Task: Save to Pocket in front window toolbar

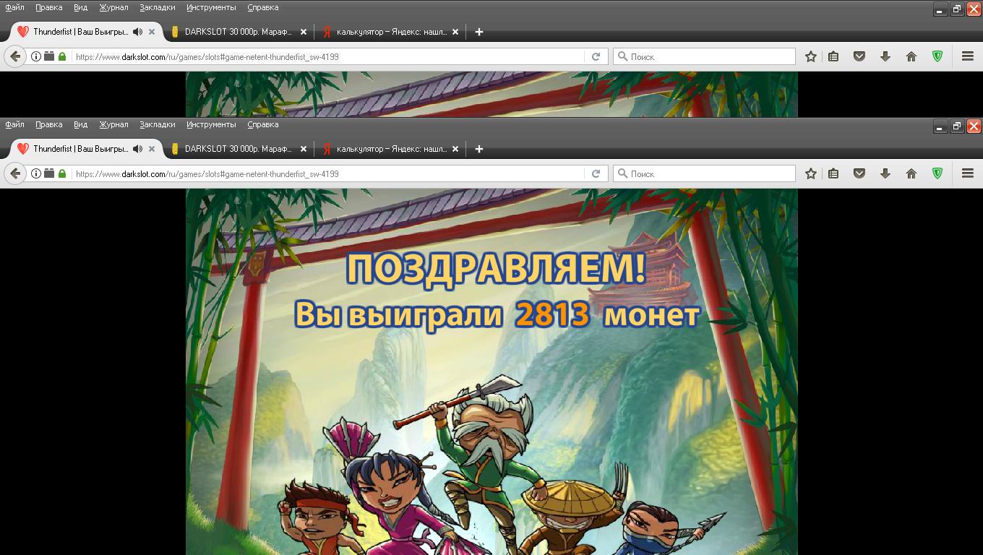Action: (859, 173)
